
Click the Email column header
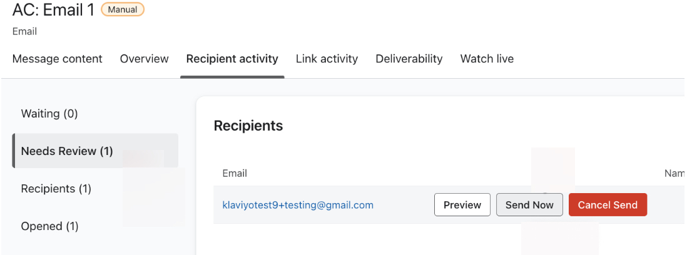235,173
